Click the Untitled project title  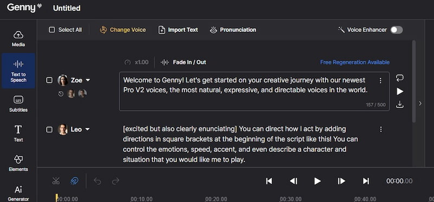pos(67,8)
